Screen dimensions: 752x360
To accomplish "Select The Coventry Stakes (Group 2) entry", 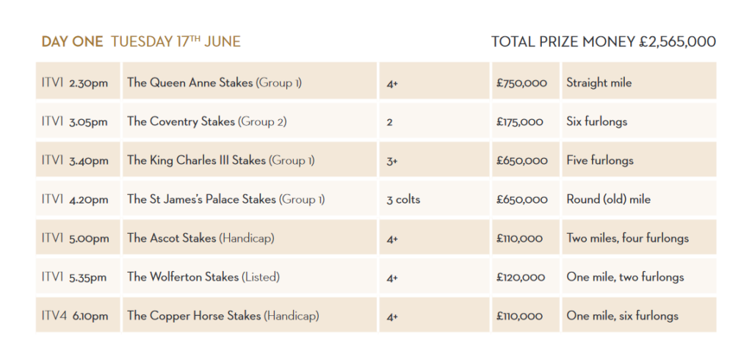I will coord(206,121).
